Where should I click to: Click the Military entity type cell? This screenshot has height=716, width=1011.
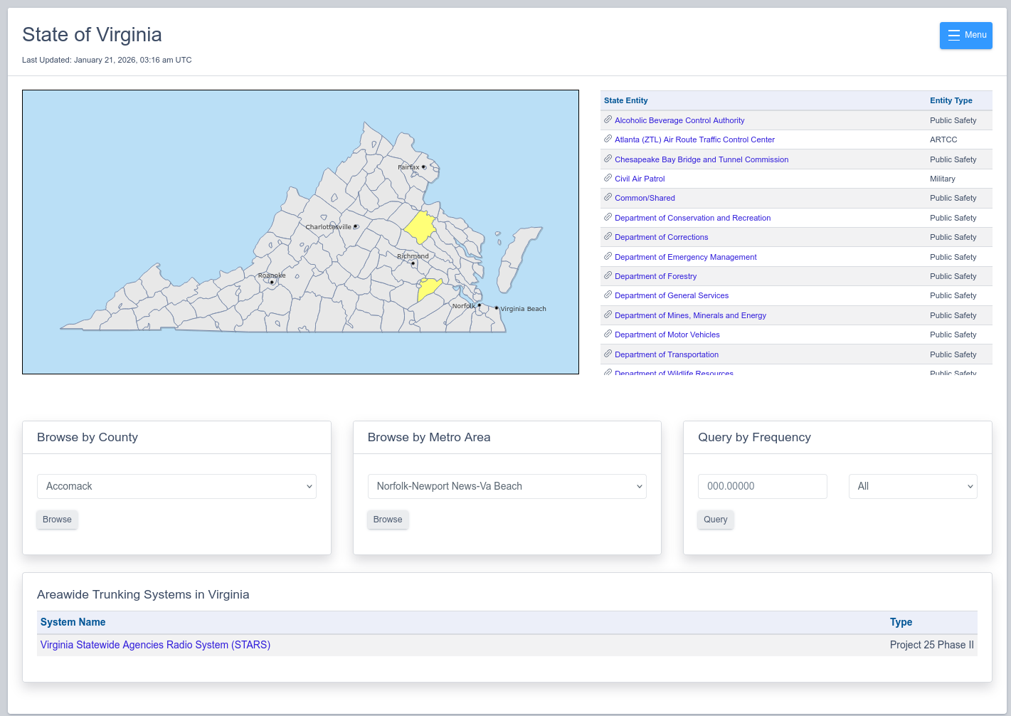click(943, 179)
